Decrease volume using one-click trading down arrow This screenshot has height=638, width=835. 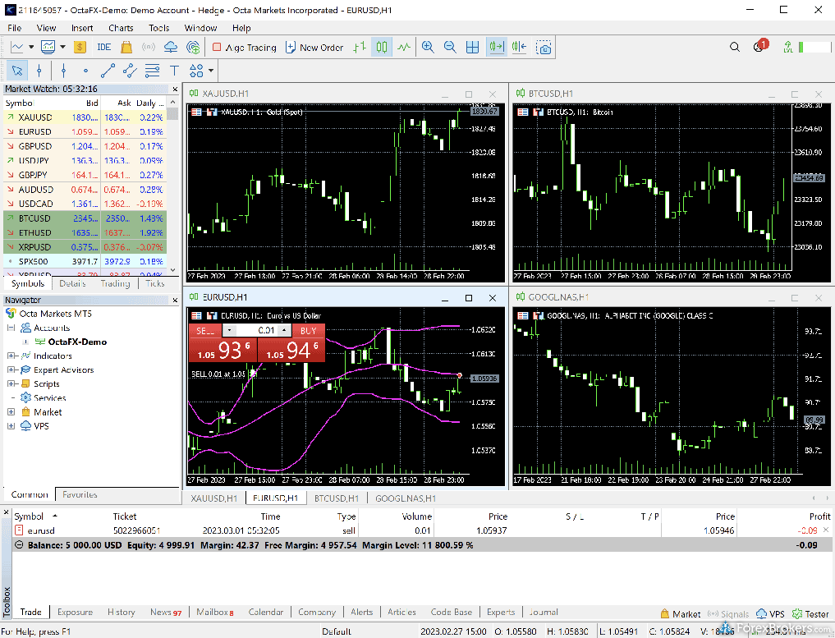pos(229,331)
